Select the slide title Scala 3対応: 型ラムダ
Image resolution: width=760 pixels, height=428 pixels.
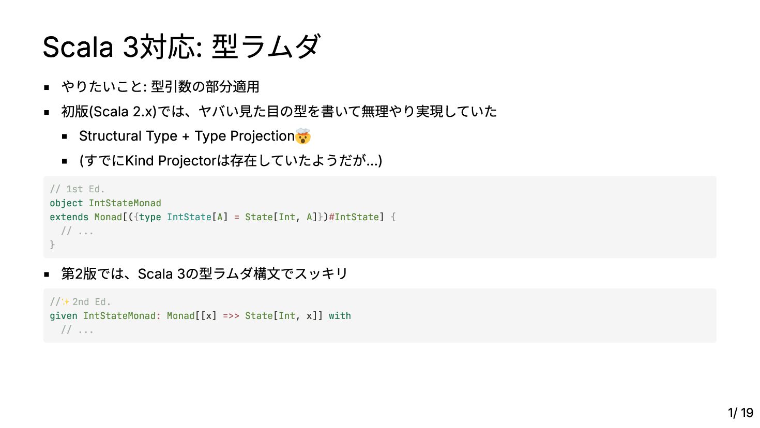(x=181, y=47)
